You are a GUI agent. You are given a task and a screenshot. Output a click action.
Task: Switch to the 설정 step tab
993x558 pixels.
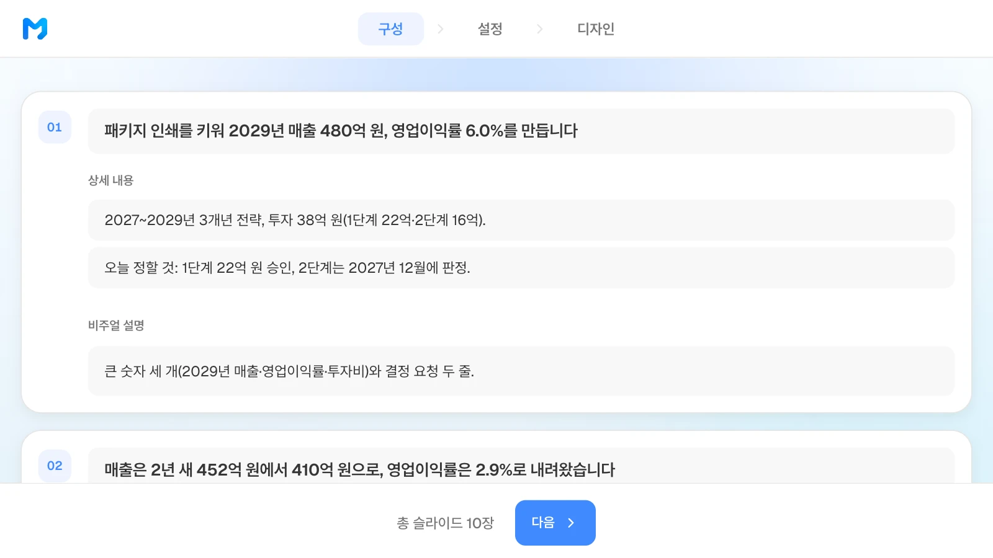[x=490, y=29]
